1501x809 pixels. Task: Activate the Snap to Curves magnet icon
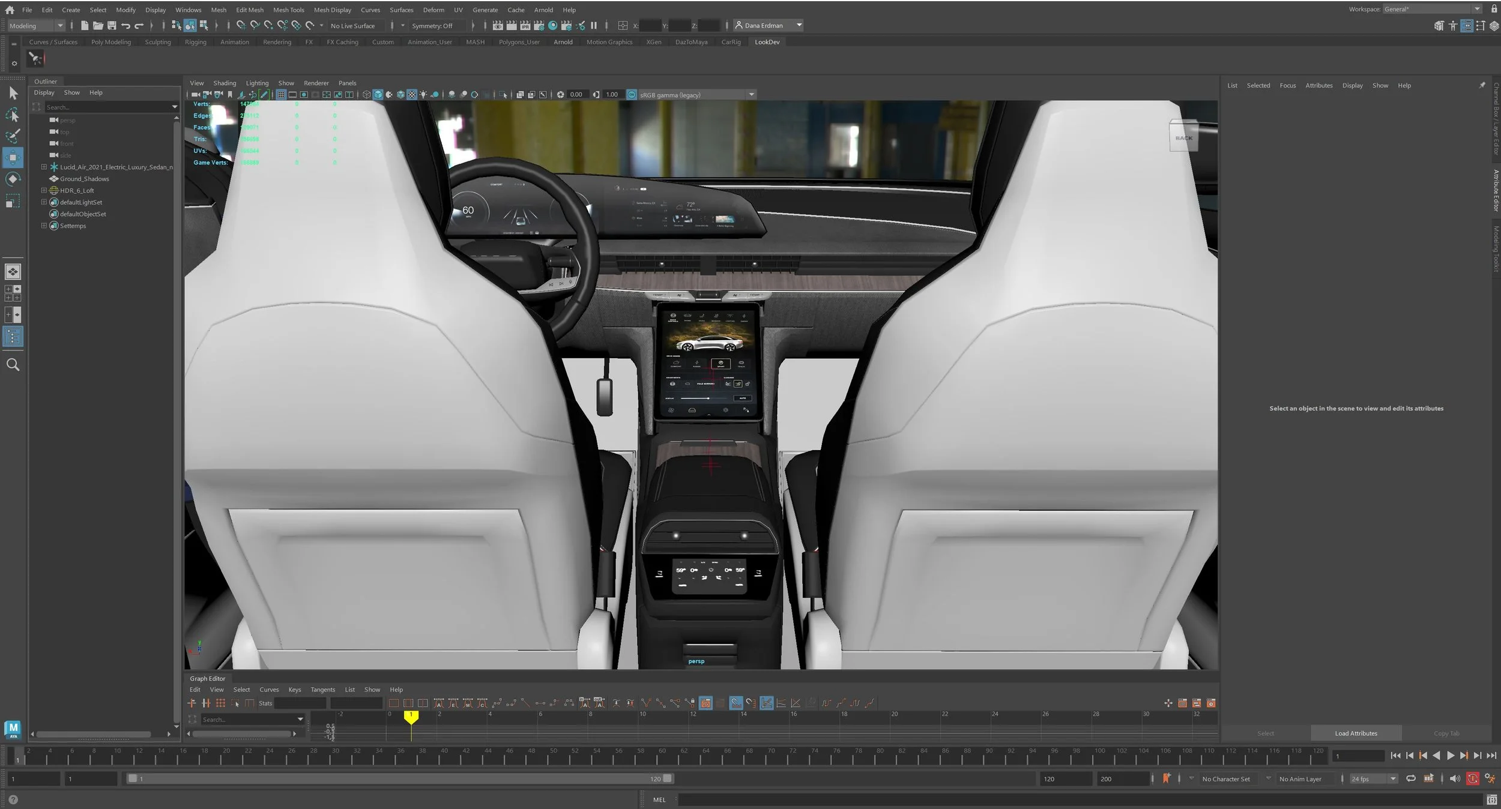255,26
